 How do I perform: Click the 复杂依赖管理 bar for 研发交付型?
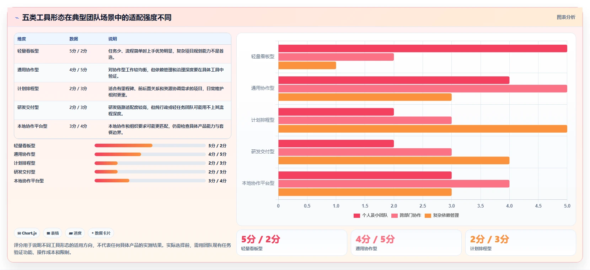coord(394,160)
